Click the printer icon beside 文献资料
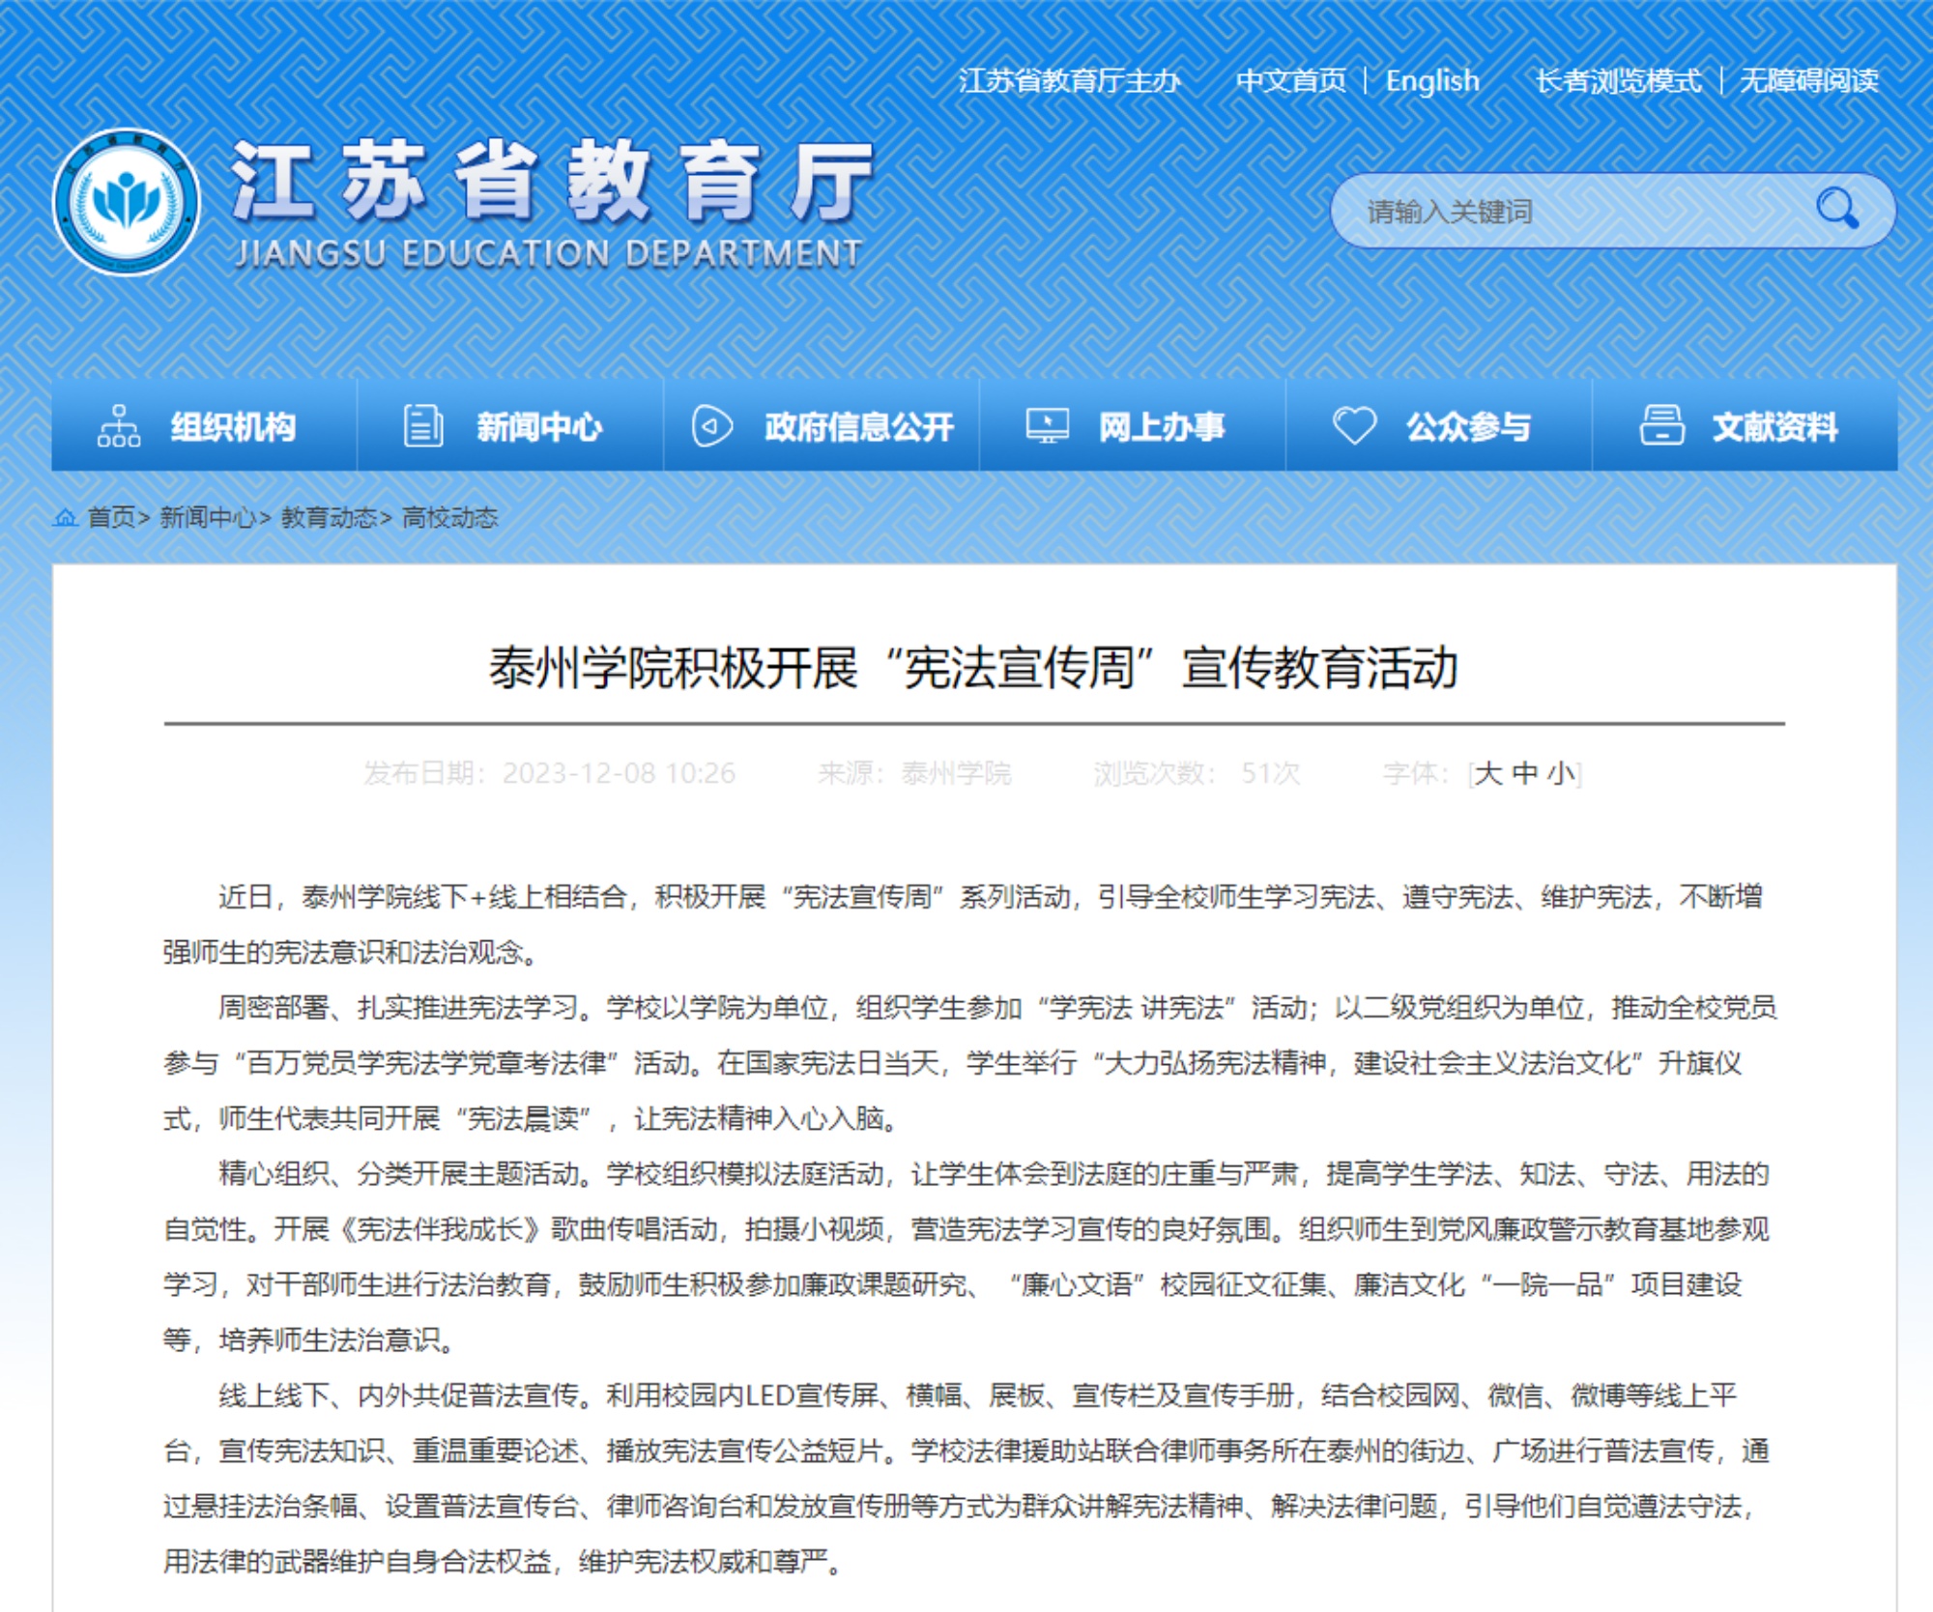This screenshot has width=1933, height=1612. (x=1661, y=426)
